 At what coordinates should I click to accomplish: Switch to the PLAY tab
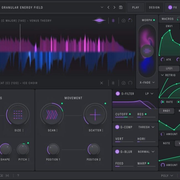pyautogui.click(x=136, y=7)
